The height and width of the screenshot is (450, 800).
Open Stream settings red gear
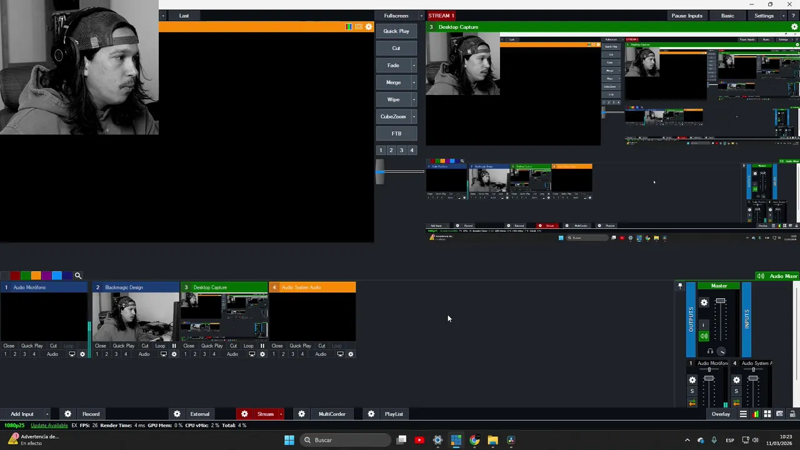tap(244, 414)
